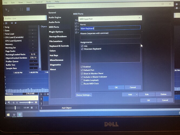Click the greyed Play transport button
This screenshot has width=180, height=135.
(x=15, y=9)
